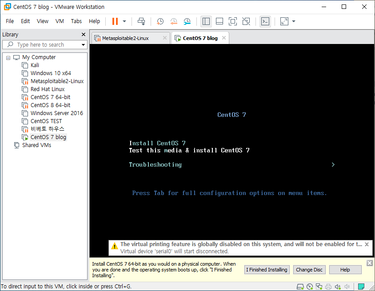The width and height of the screenshot is (375, 291).
Task: Select Windows 10 x64 in library
Action: [x=51, y=73]
